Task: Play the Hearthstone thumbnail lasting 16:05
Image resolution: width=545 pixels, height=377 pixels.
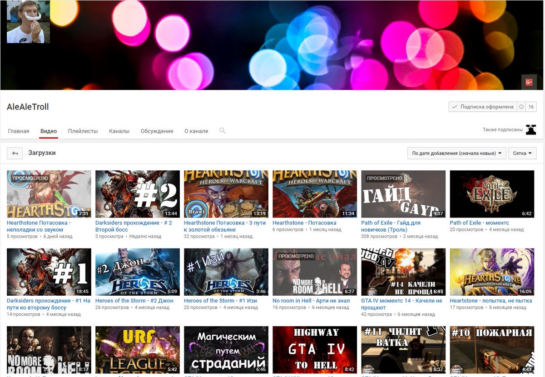Action: point(492,272)
